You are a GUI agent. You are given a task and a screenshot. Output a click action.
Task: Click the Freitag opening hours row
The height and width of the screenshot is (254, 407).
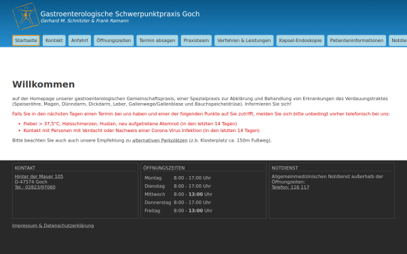pos(178,211)
